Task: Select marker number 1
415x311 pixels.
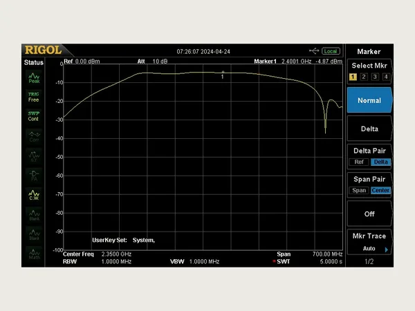Action: click(x=353, y=77)
